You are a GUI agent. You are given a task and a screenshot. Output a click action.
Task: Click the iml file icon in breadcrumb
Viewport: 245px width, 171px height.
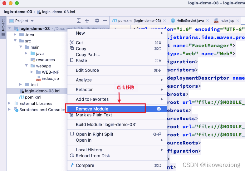tap(39, 12)
